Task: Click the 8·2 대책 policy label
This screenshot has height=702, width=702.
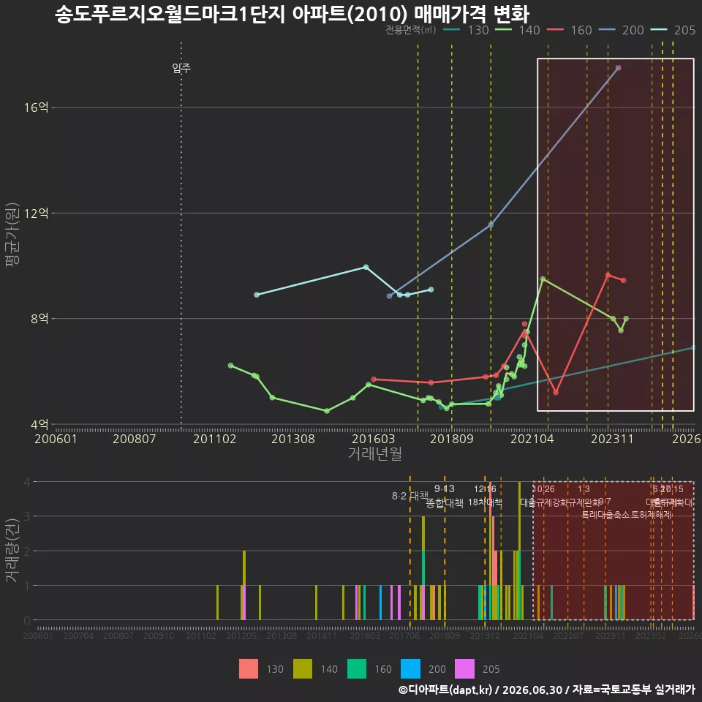Action: click(x=410, y=496)
